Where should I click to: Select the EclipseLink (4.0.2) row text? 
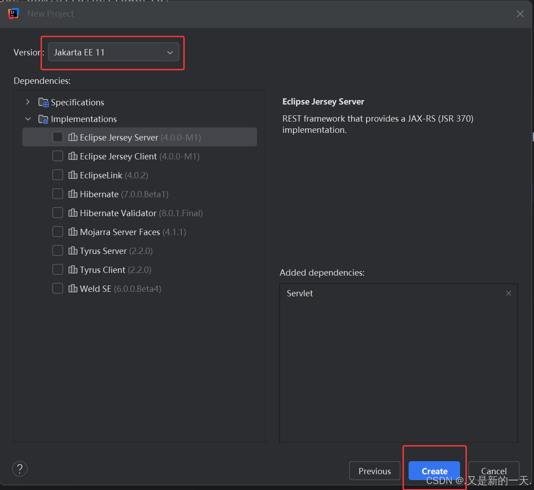pos(114,176)
